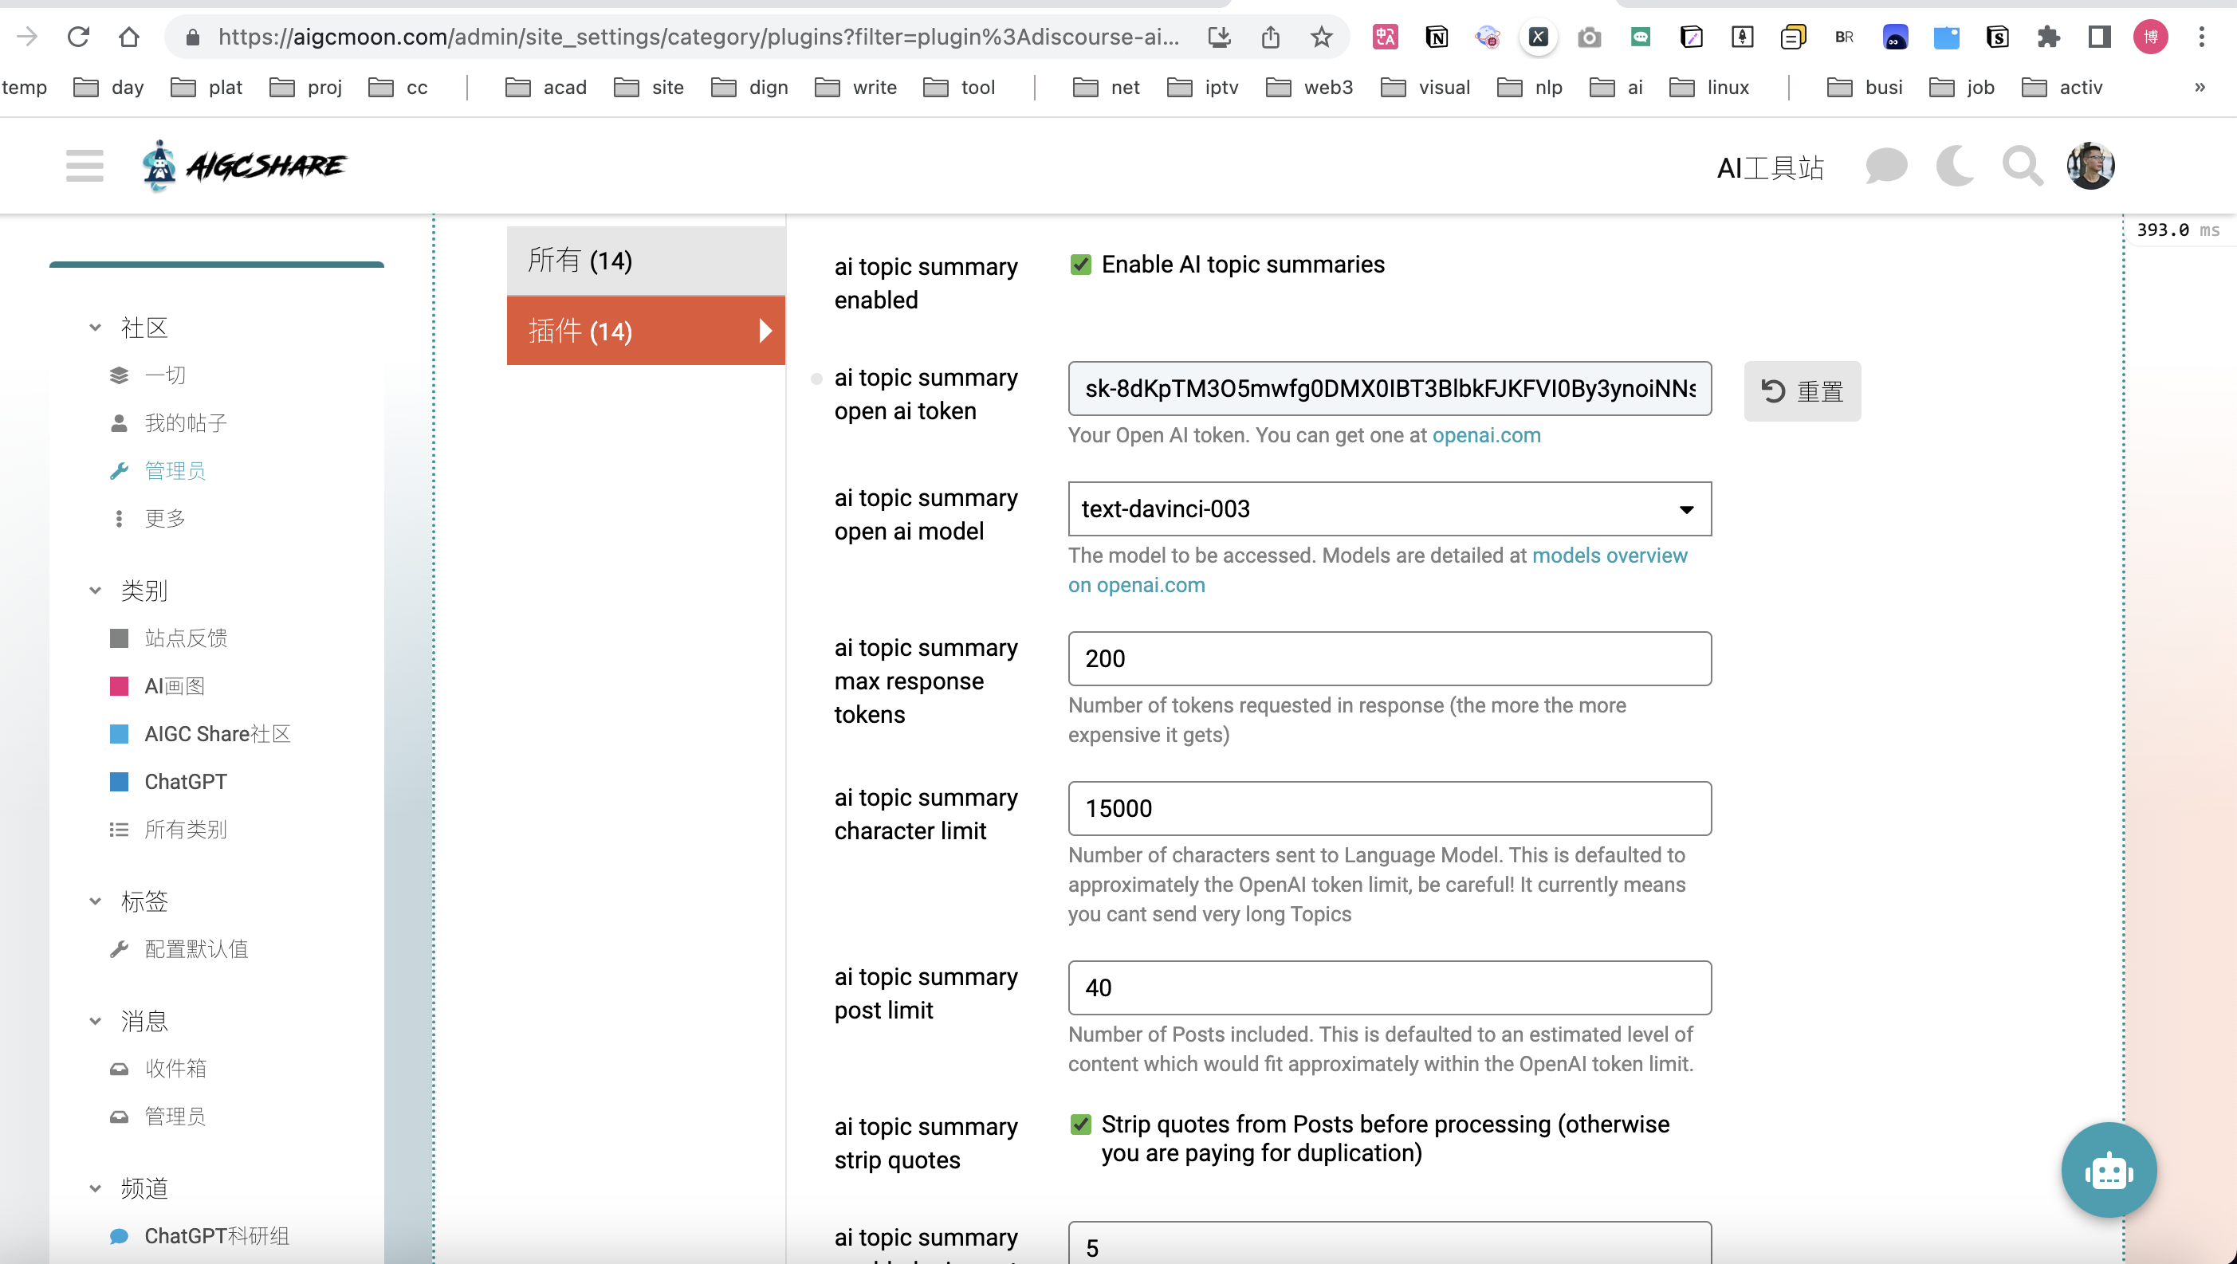Collapse the 类别 sidebar section
The image size is (2237, 1264).
pyautogui.click(x=96, y=591)
